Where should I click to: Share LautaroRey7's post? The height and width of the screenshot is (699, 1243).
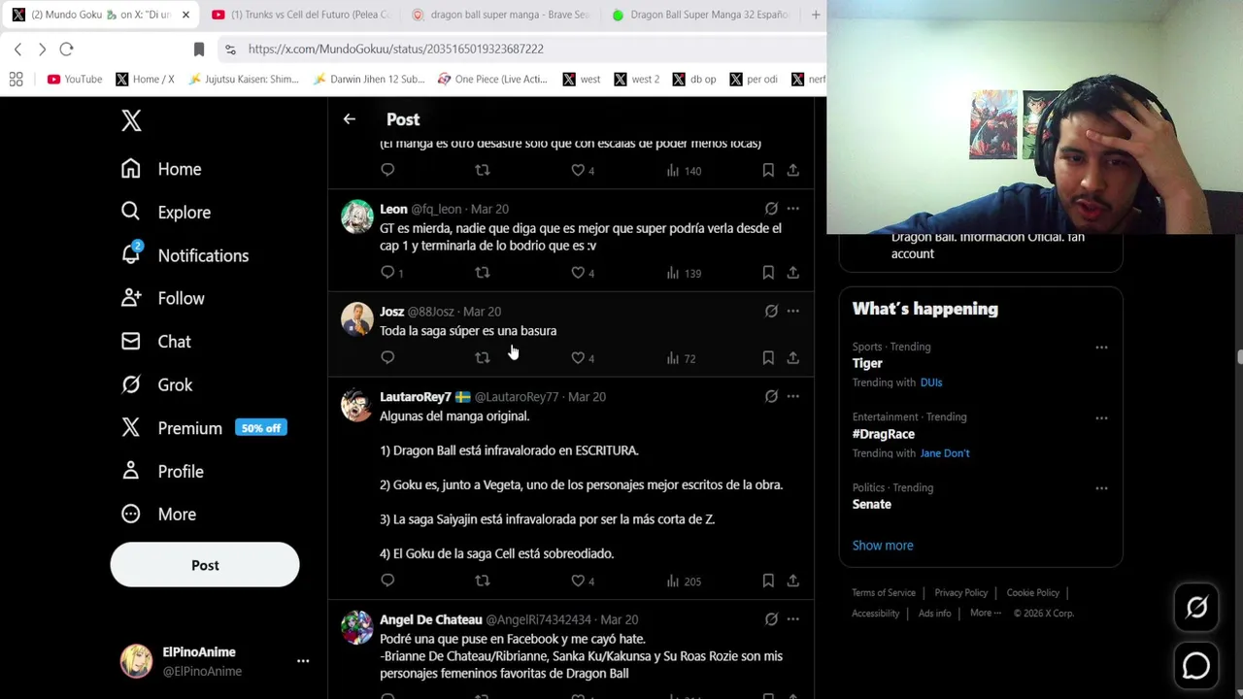793,581
